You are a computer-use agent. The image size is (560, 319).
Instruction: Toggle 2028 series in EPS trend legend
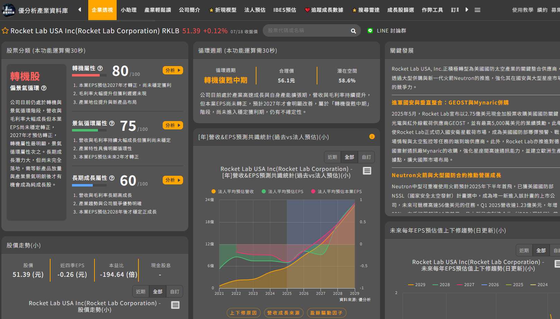pyautogui.click(x=441, y=285)
